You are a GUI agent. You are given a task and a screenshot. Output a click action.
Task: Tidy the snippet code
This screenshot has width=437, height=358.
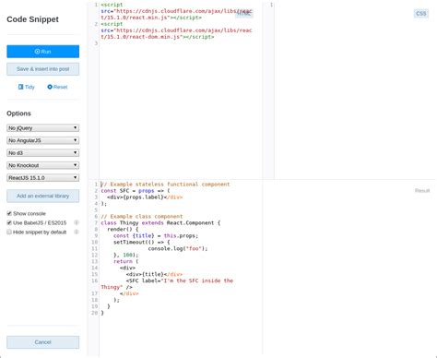27,87
